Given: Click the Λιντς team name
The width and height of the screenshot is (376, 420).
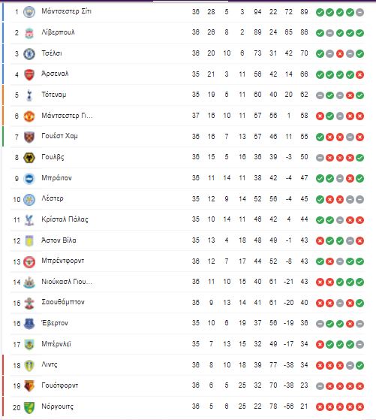Looking at the screenshot, I should [50, 364].
